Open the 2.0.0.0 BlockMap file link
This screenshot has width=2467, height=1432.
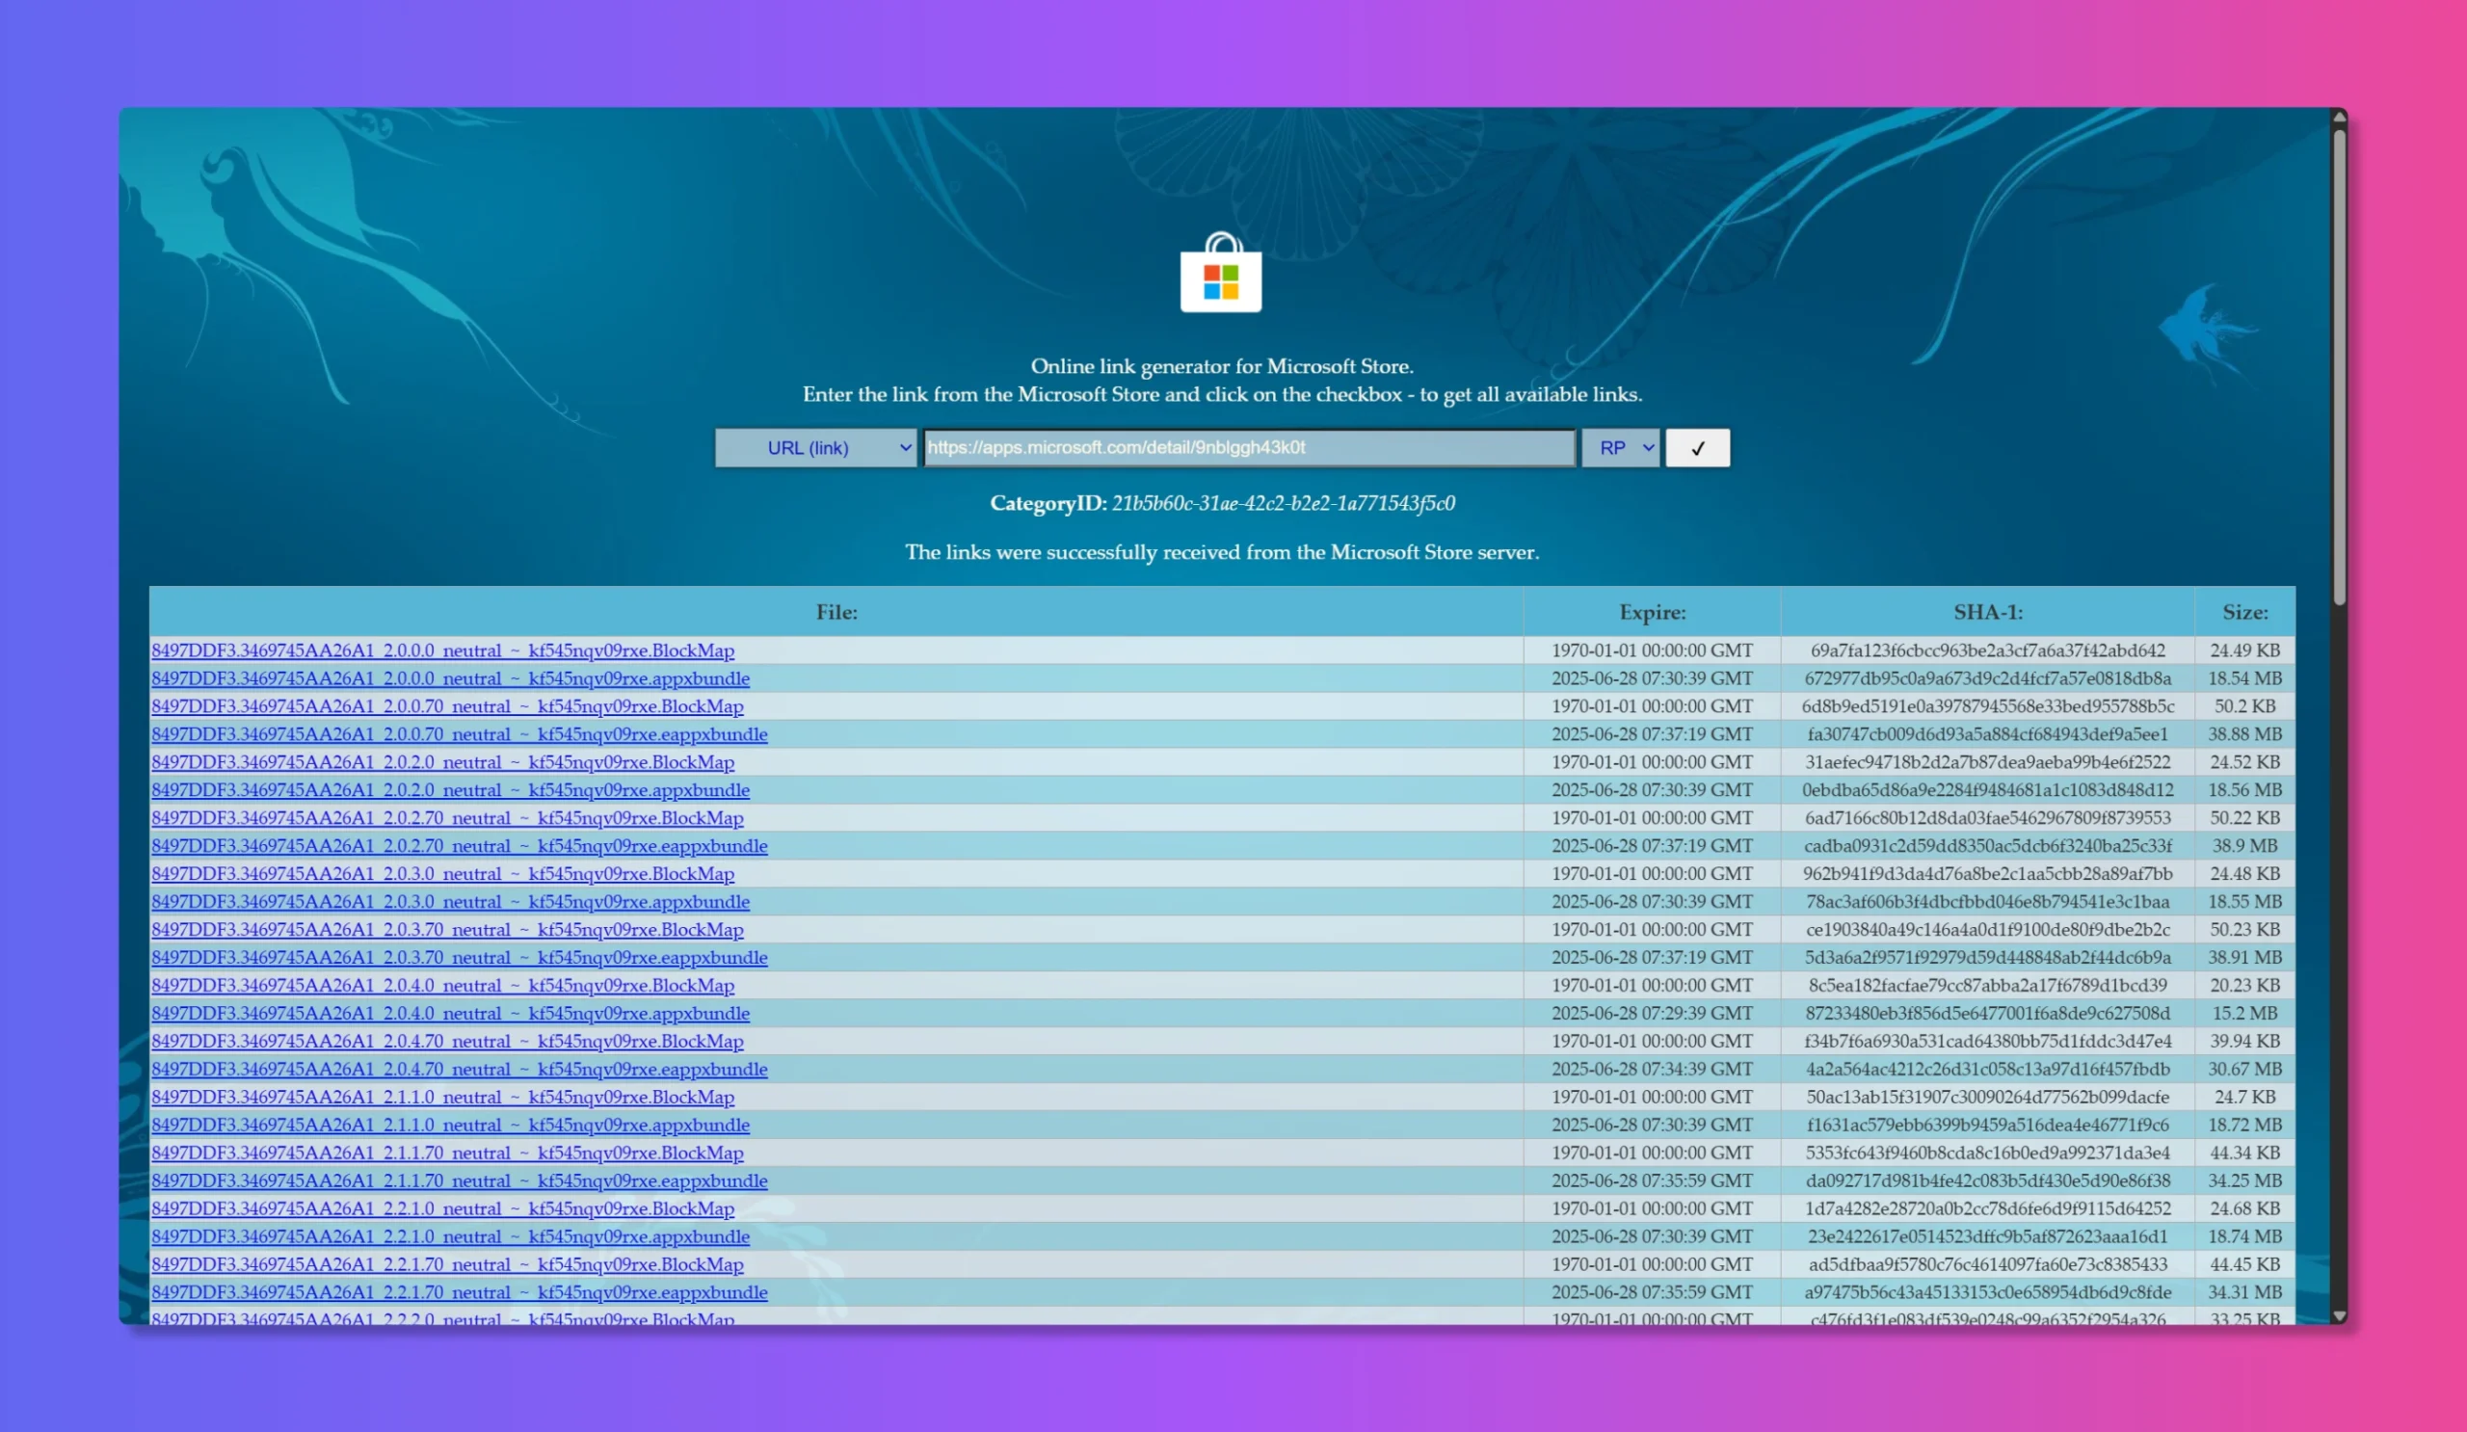click(x=442, y=650)
